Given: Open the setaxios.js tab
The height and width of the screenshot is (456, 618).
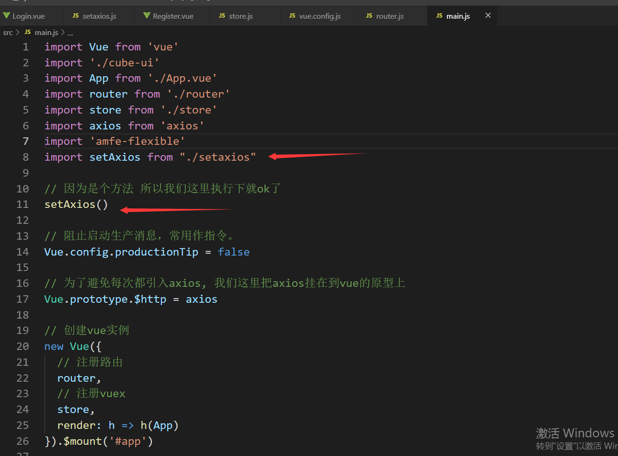Looking at the screenshot, I should point(99,16).
